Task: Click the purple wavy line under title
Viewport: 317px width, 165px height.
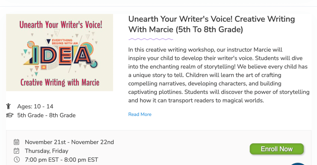Action: coord(151,39)
